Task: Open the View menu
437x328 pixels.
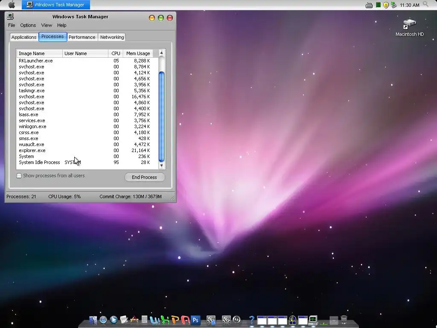Action: [47, 25]
